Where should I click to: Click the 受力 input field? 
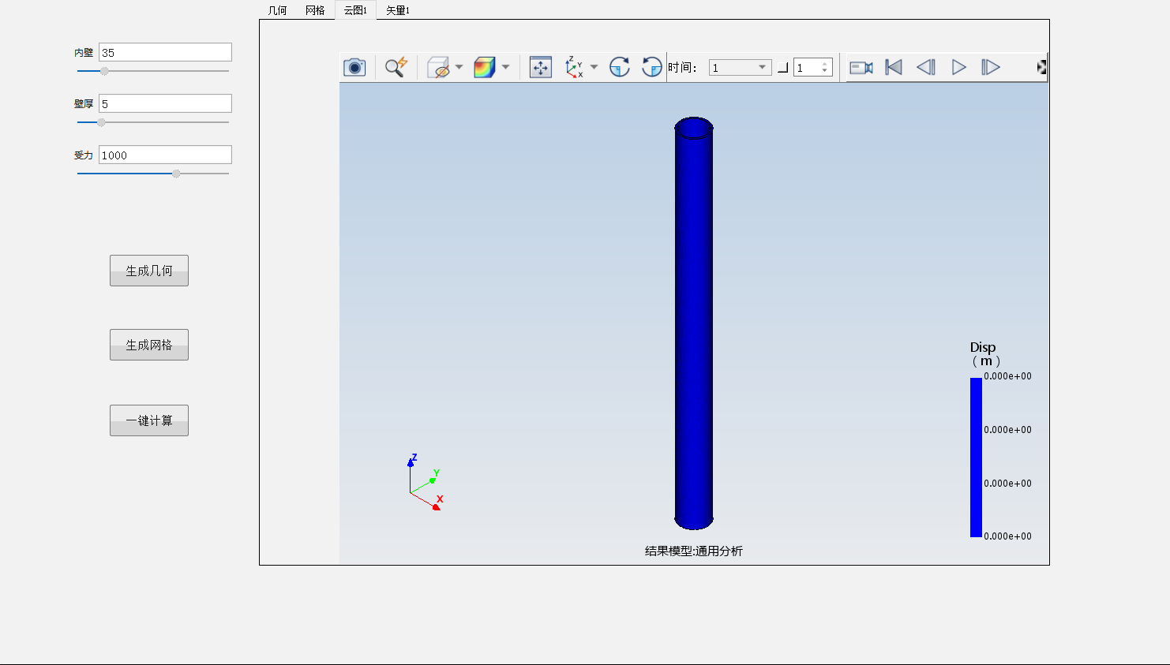coord(165,155)
